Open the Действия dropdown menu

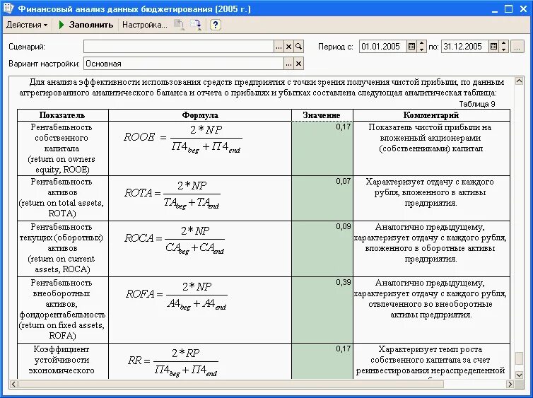coord(27,25)
